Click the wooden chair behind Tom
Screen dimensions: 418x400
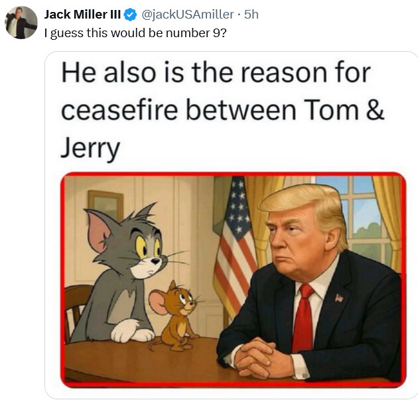[x=77, y=312]
